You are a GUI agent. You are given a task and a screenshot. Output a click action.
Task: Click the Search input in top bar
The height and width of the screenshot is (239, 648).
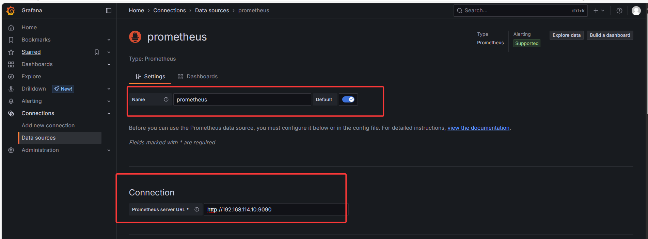[520, 11]
